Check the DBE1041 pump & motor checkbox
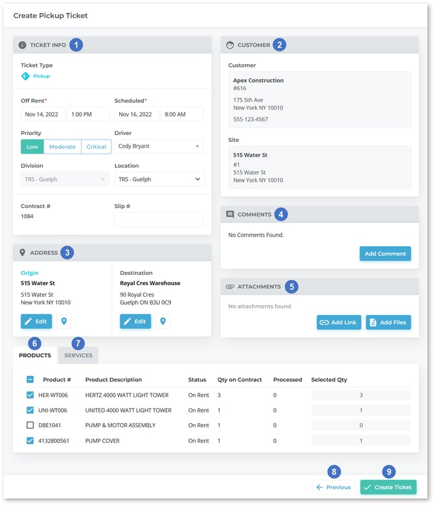The width and height of the screenshot is (434, 505). [30, 425]
